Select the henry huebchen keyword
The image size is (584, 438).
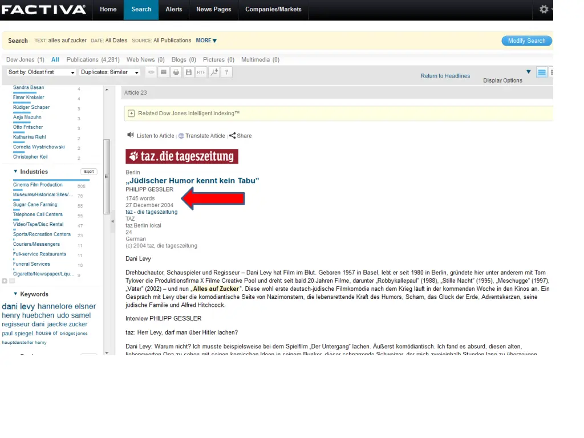click(28, 315)
